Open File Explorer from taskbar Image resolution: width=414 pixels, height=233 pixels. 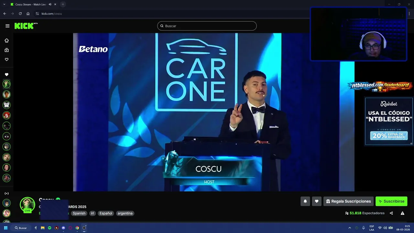click(x=42, y=228)
